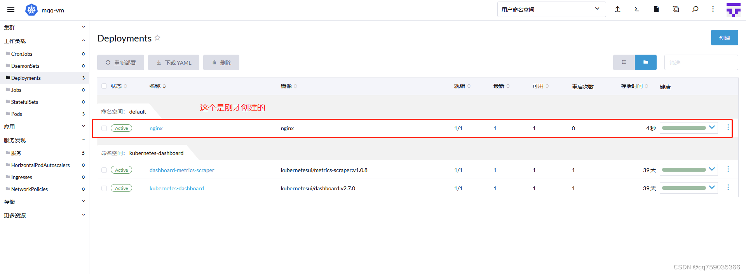Expand nginx health dropdown chevron

point(712,128)
